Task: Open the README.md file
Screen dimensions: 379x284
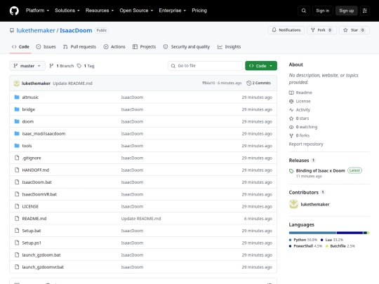Action: pyautogui.click(x=34, y=219)
